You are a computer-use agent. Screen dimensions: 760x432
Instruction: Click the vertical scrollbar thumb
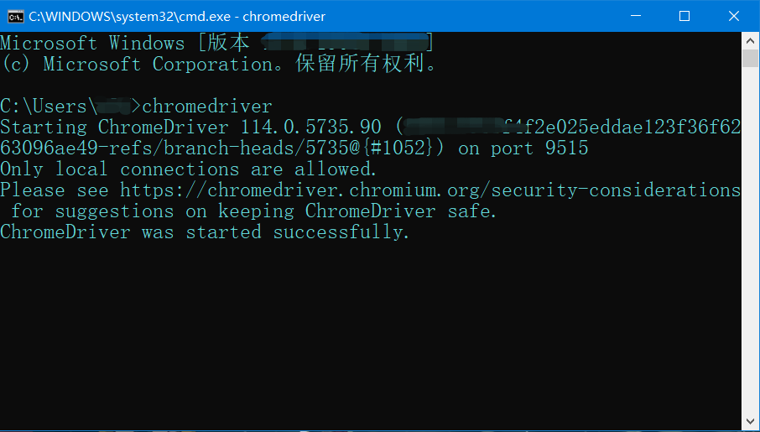(x=751, y=59)
